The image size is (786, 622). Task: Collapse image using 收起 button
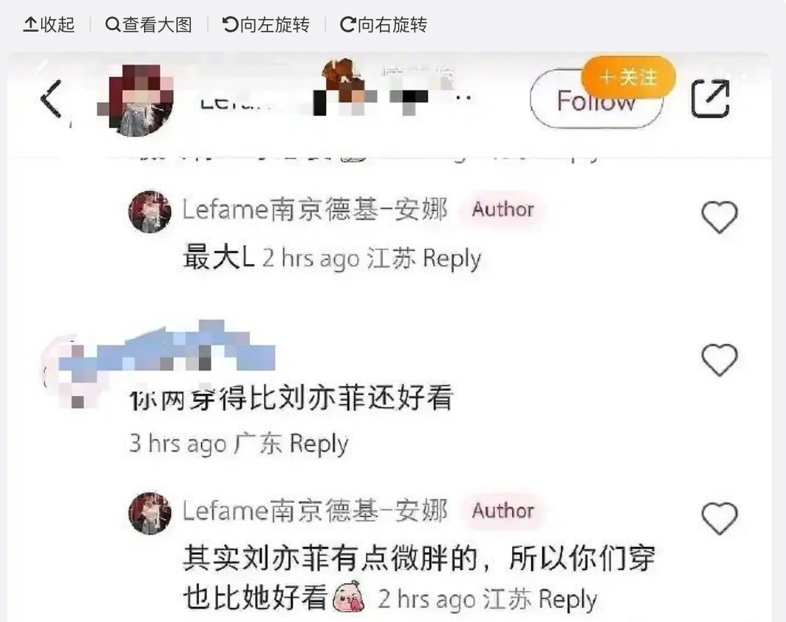(48, 24)
